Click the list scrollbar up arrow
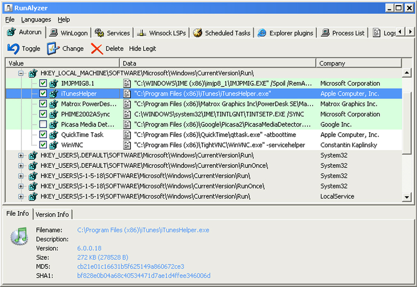The width and height of the screenshot is (417, 287). 407,72
